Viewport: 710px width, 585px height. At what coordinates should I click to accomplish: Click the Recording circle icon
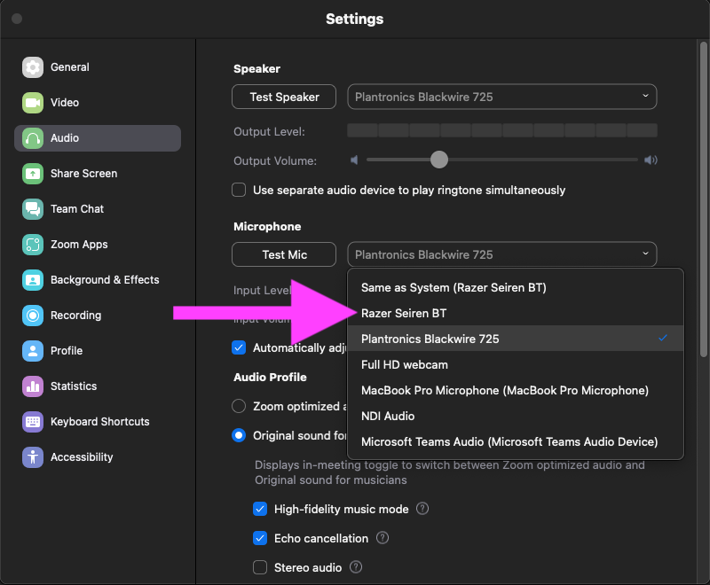[x=33, y=316]
